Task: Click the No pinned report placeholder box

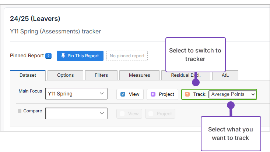Action: click(x=127, y=56)
